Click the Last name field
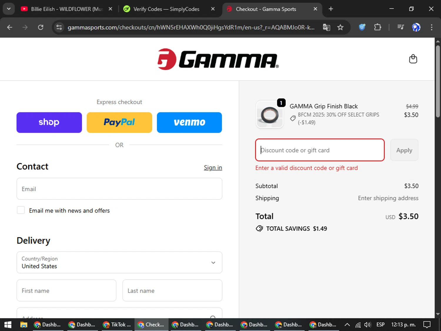This screenshot has height=331, width=441. click(172, 290)
